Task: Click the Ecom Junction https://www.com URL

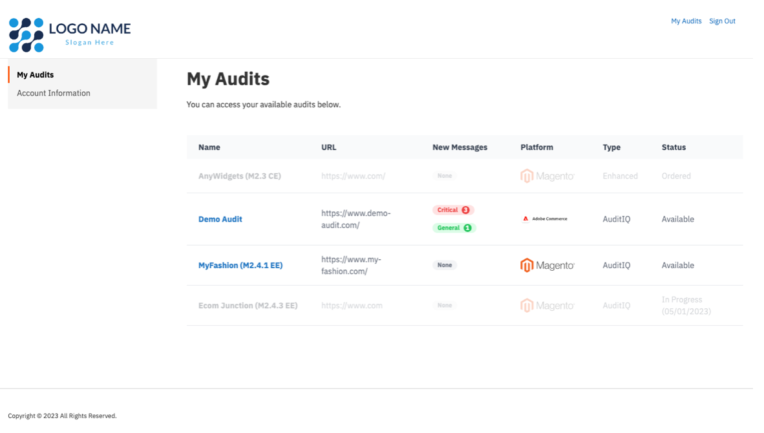Action: point(352,306)
